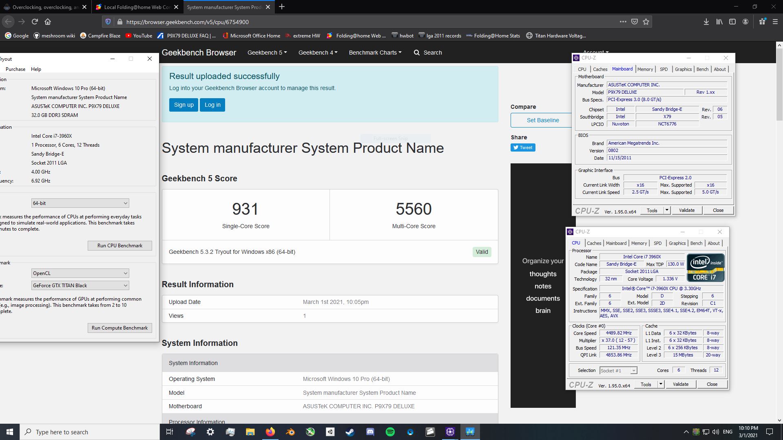Image resolution: width=783 pixels, height=440 pixels.
Task: Open Steam from the taskbar
Action: (x=350, y=432)
